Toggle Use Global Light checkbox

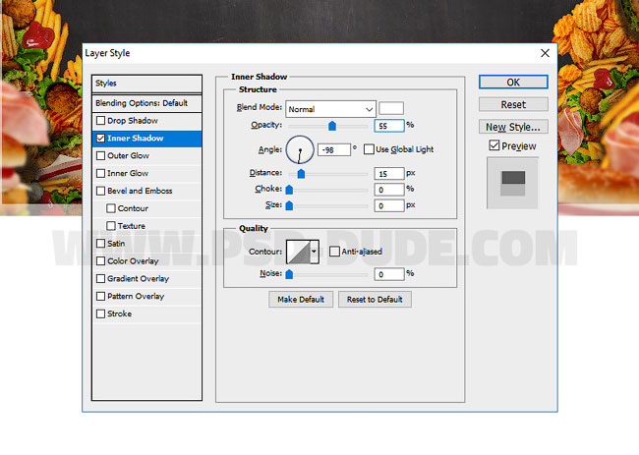click(369, 149)
